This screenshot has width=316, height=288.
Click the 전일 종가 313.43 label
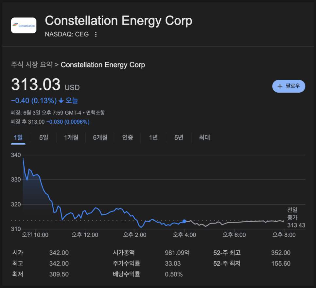[296, 218]
